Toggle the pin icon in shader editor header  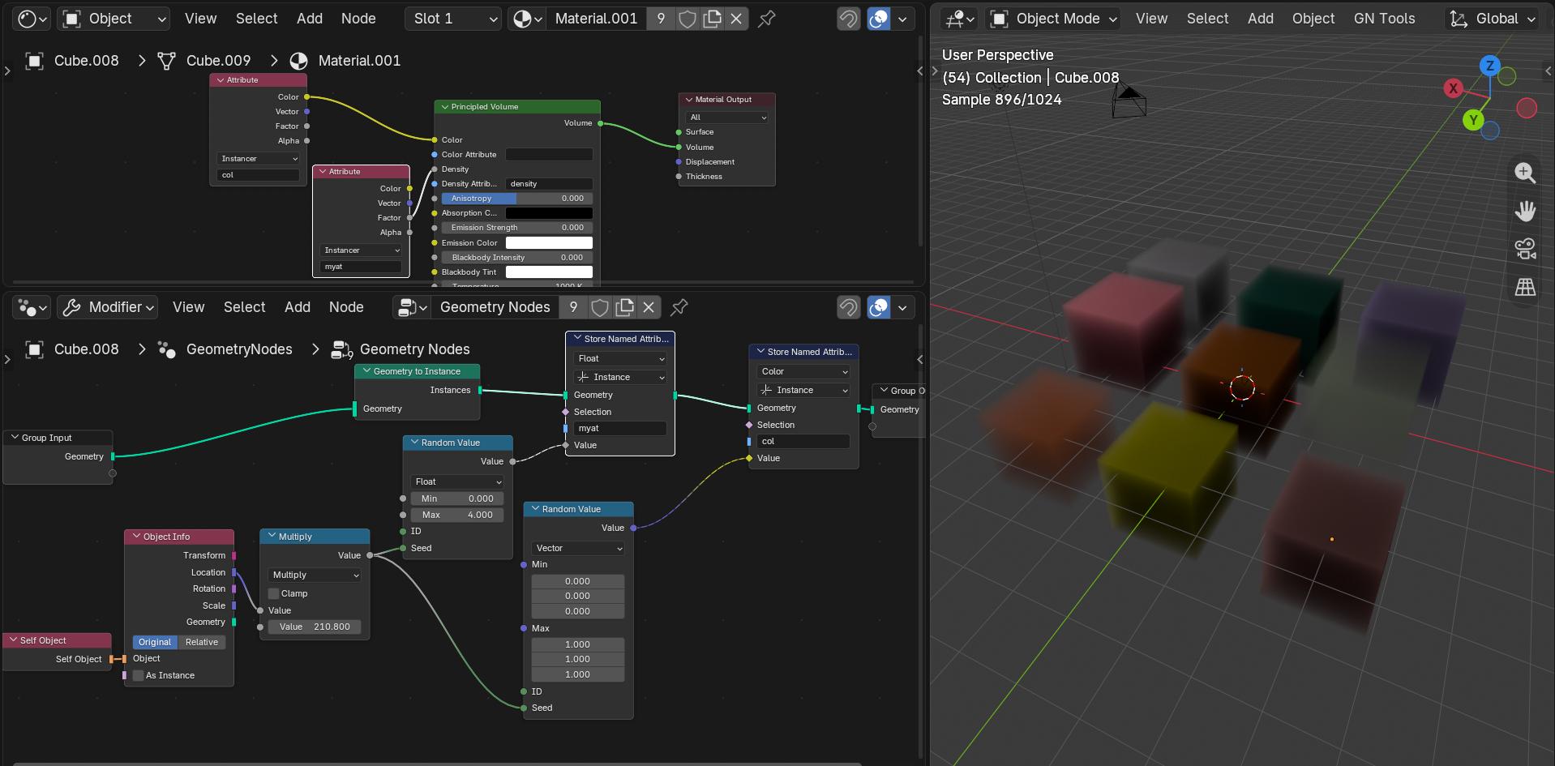[766, 19]
